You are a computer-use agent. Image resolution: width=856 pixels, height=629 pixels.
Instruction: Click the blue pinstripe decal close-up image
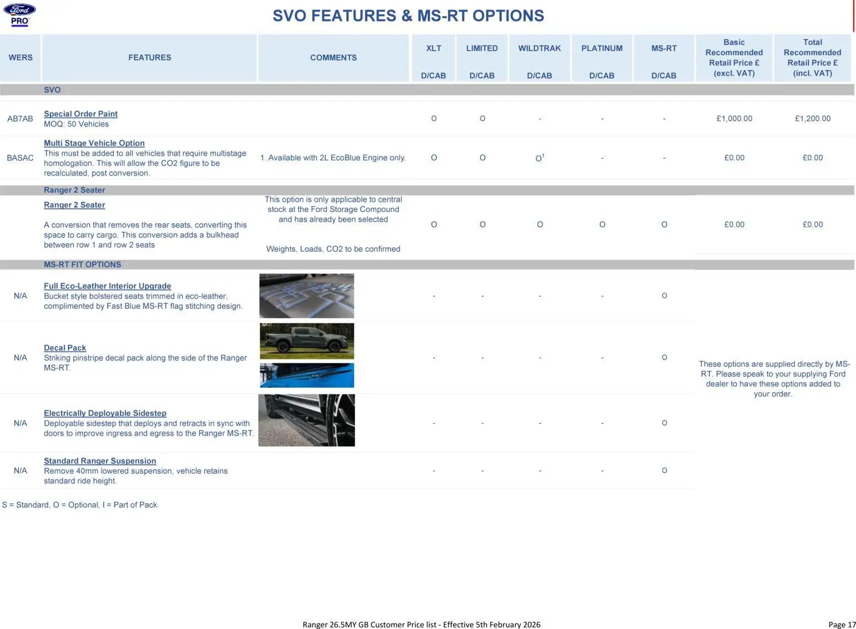307,376
